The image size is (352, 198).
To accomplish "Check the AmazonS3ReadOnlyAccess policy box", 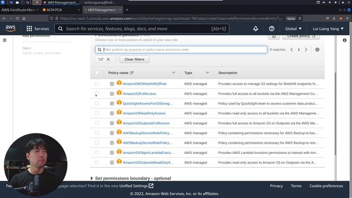I will tap(97, 113).
